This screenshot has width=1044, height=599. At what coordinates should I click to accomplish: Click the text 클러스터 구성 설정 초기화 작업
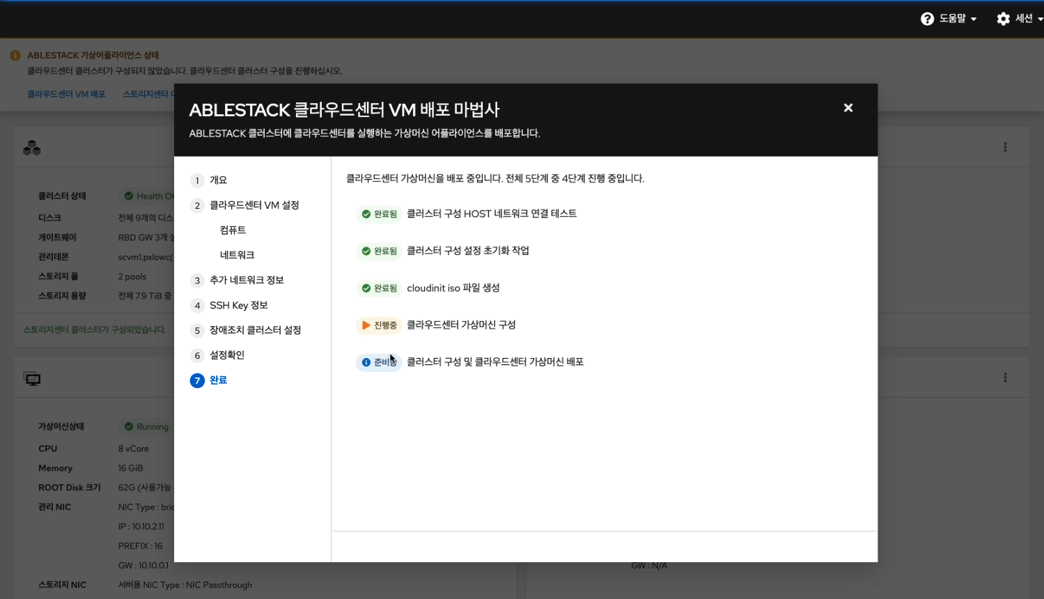point(468,251)
